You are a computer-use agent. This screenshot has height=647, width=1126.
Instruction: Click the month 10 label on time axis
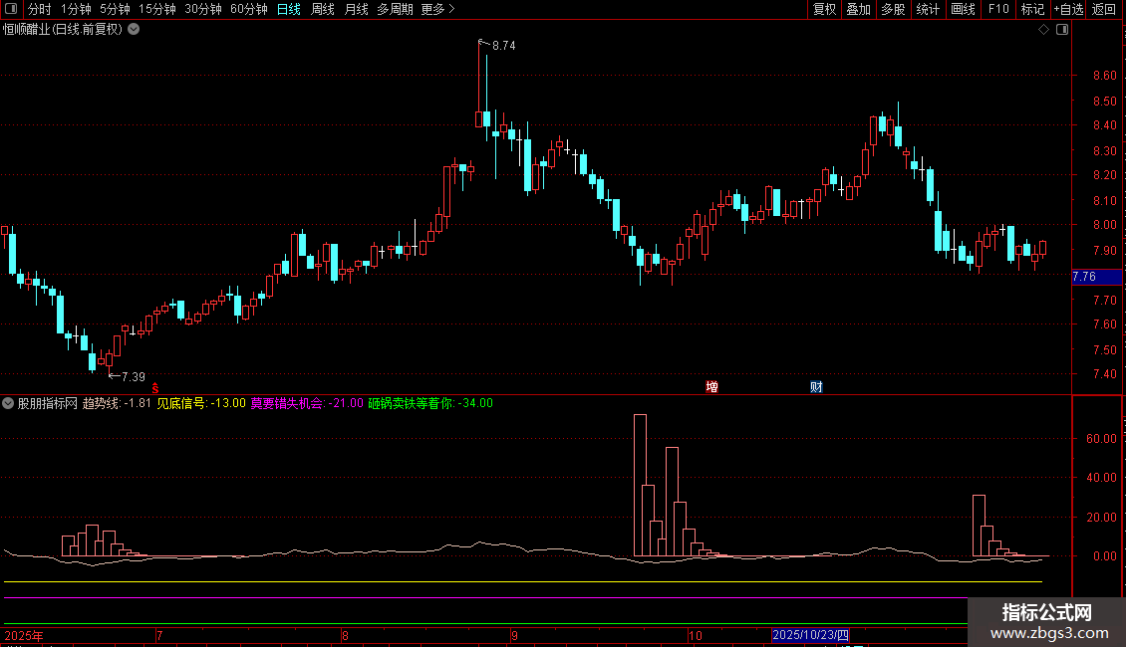pos(695,635)
